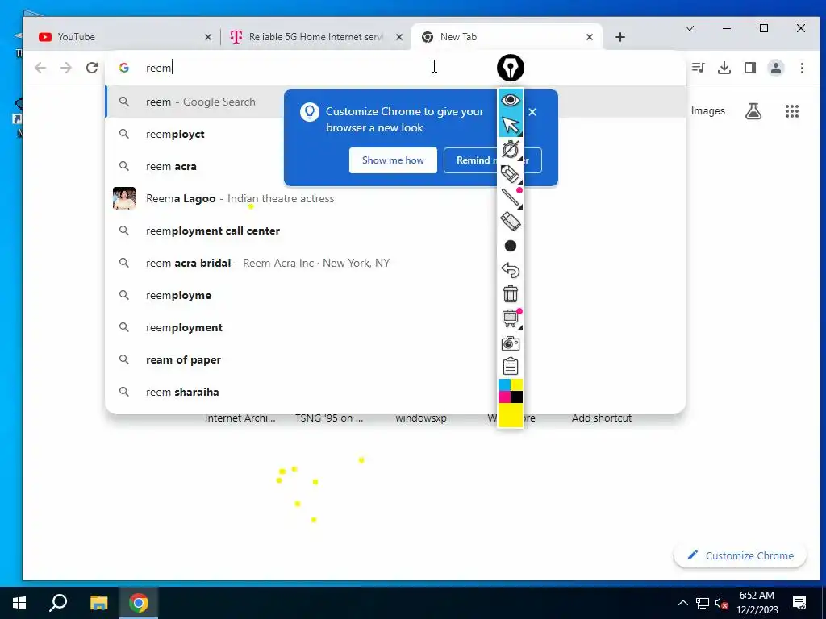Go forward in Chrome
The image size is (826, 619).
66,68
